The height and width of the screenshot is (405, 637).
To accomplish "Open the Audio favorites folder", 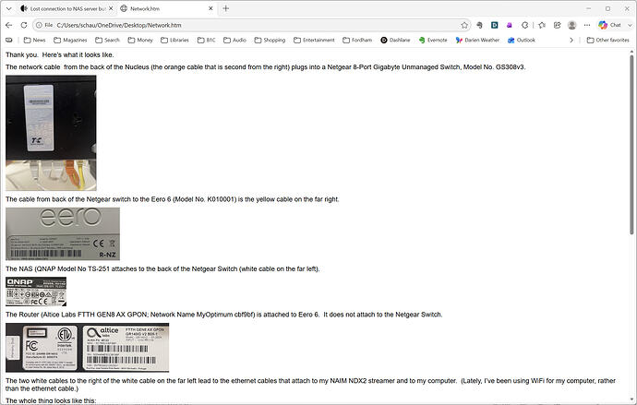I will [x=234, y=41].
